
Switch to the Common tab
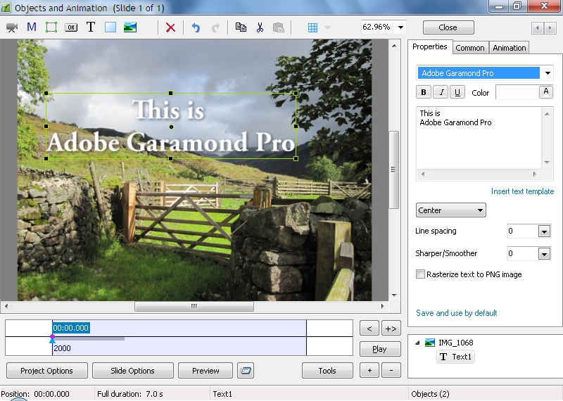(x=469, y=48)
